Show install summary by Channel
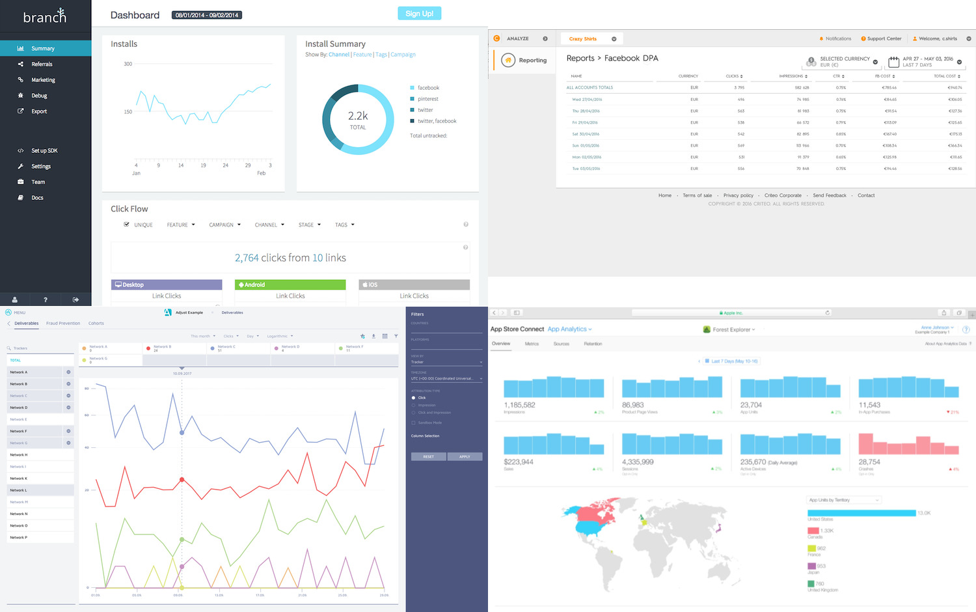 click(339, 55)
